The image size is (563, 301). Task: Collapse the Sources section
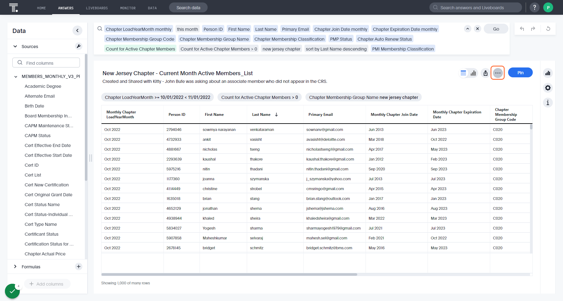point(15,47)
